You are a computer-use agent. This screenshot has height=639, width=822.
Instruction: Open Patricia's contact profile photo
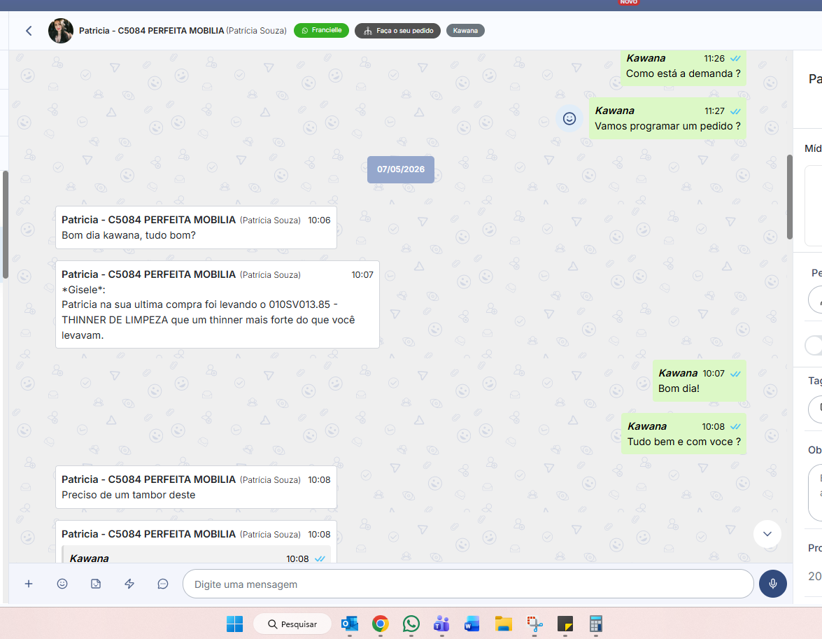61,31
